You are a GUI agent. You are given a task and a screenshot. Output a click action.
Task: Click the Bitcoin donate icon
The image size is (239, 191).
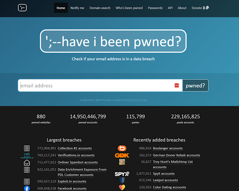pyautogui.click(x=204, y=8)
